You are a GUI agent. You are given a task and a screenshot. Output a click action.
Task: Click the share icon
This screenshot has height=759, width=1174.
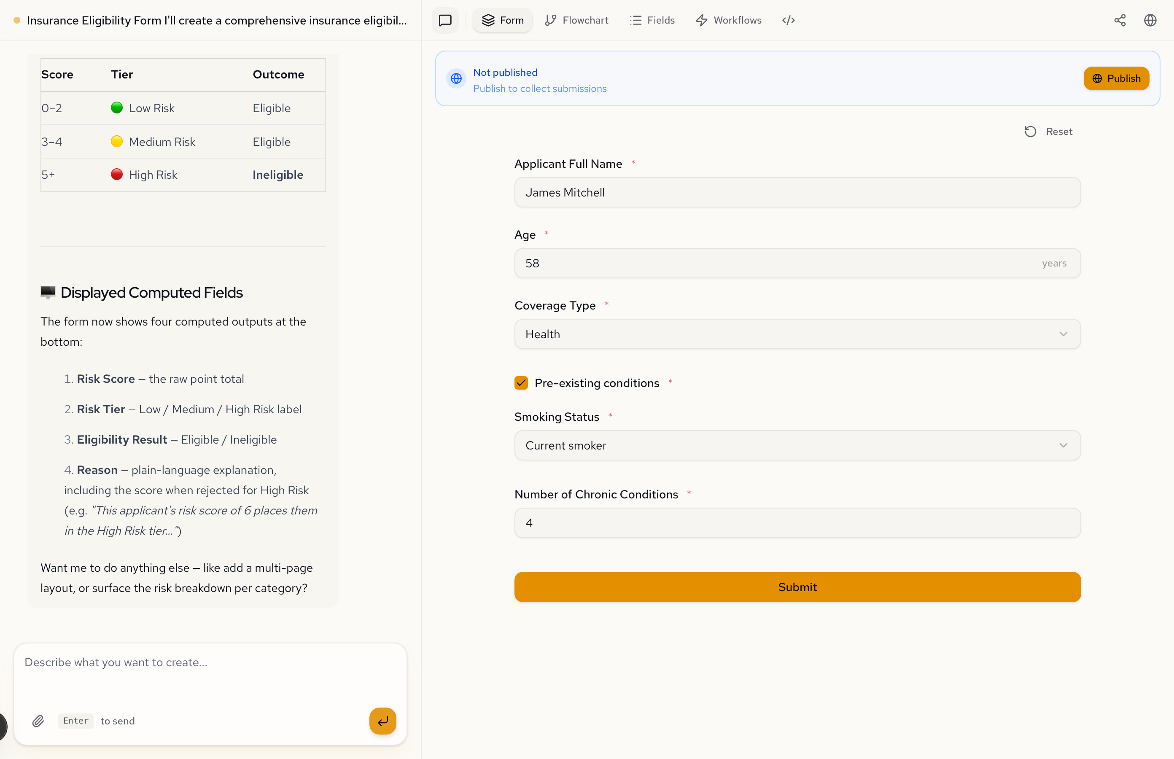tap(1119, 20)
